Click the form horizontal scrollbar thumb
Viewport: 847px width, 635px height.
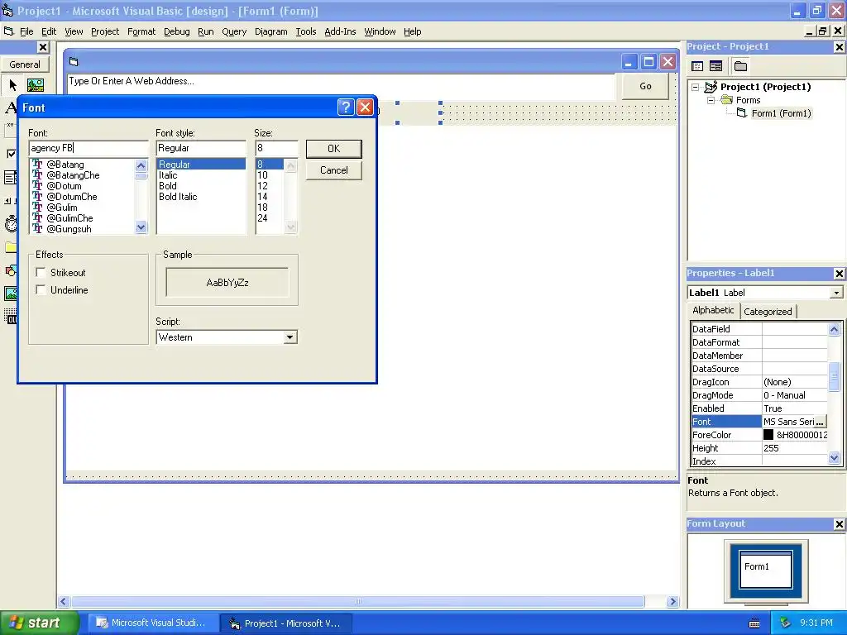click(357, 601)
